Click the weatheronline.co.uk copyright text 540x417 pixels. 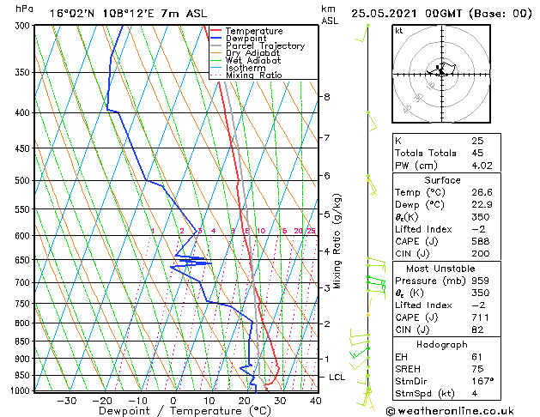[450, 411]
